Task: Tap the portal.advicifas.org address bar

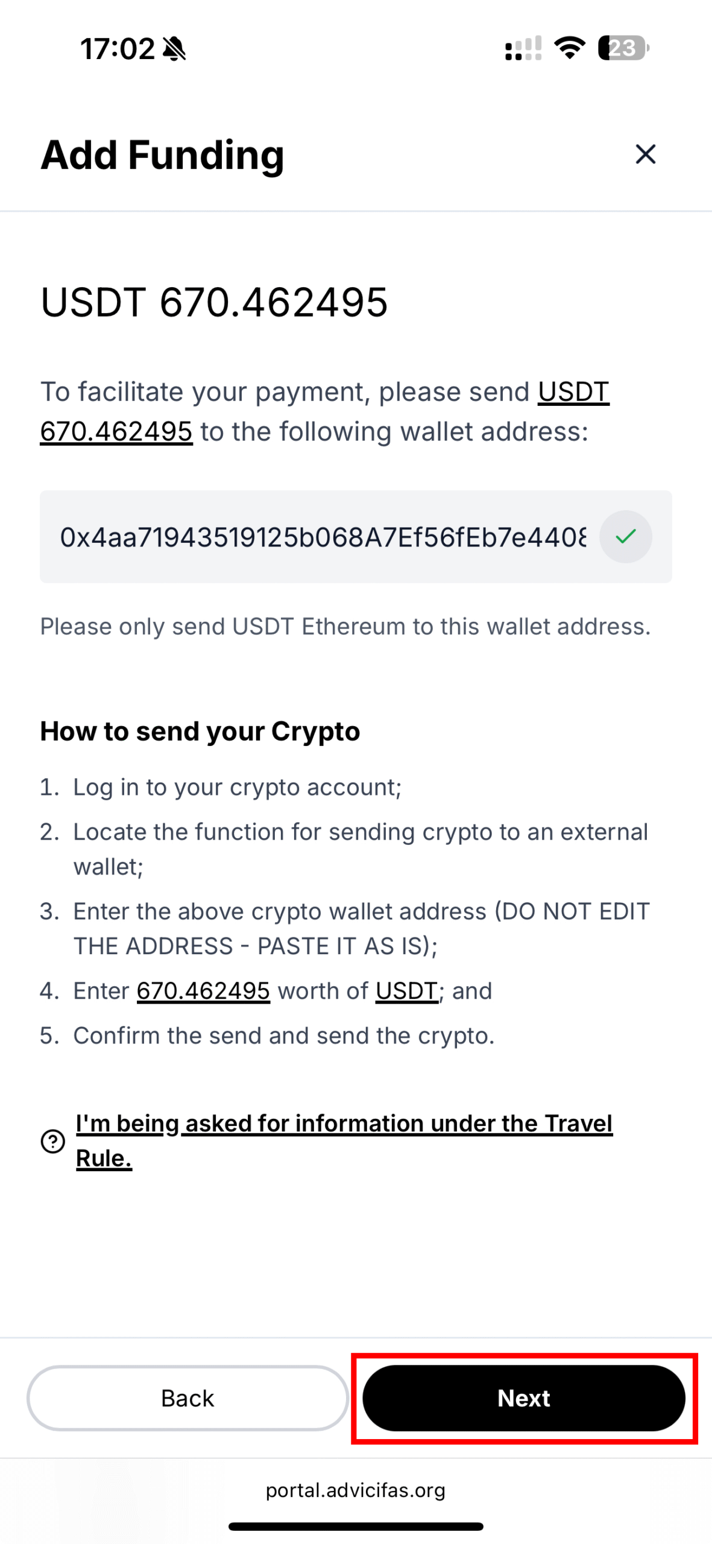Action: (x=356, y=1490)
